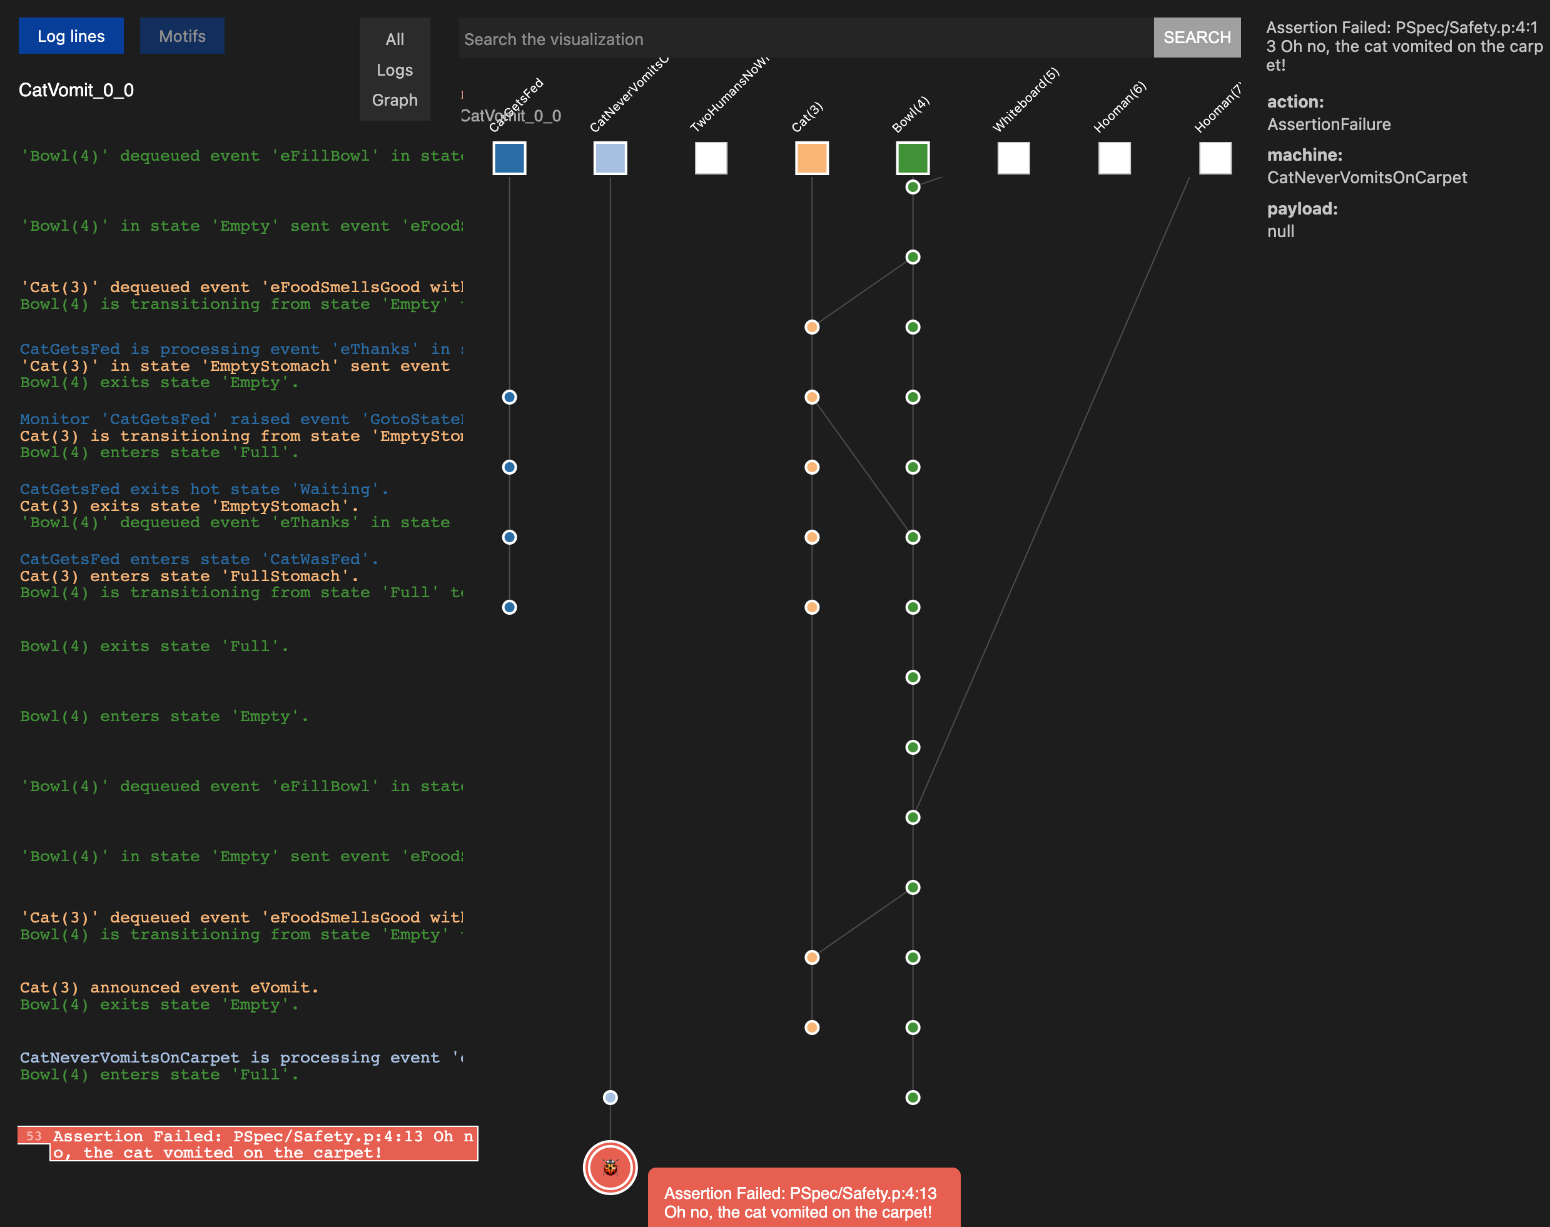Select the All view option
This screenshot has width=1550, height=1227.
point(395,39)
